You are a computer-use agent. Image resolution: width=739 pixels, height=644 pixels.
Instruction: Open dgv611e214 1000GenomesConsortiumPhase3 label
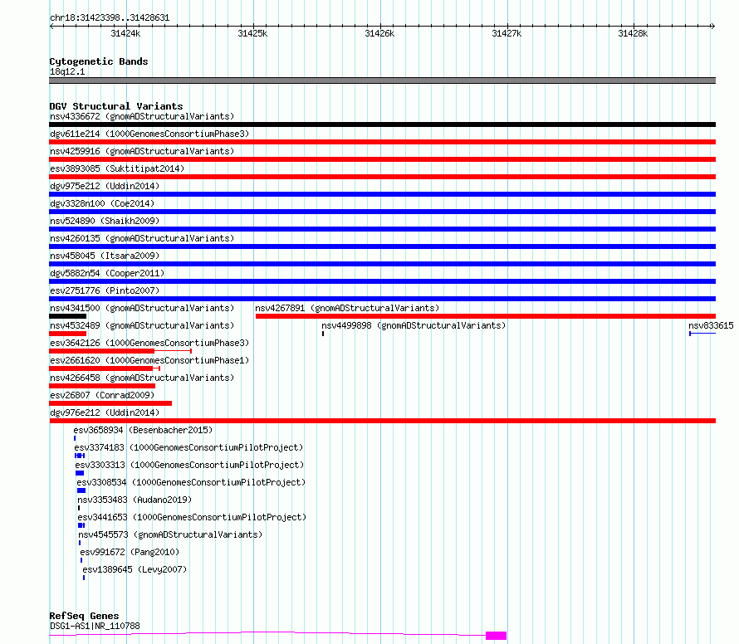[149, 134]
